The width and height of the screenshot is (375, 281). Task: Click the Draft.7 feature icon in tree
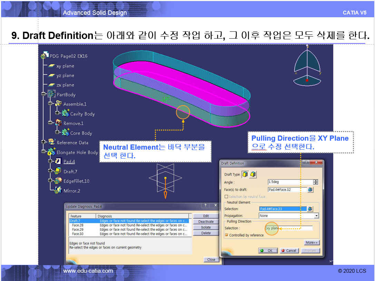tap(58, 171)
